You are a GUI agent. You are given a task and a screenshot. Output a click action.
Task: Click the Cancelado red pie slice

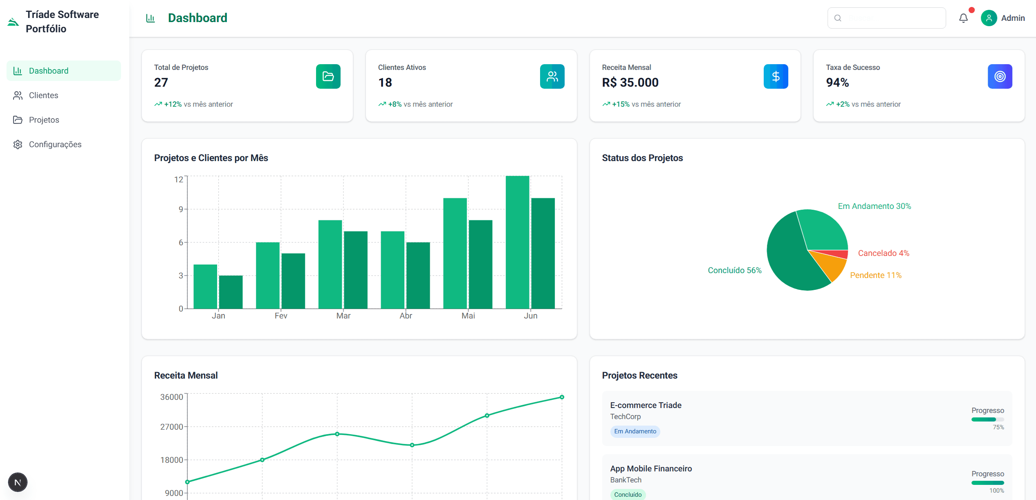click(x=836, y=253)
